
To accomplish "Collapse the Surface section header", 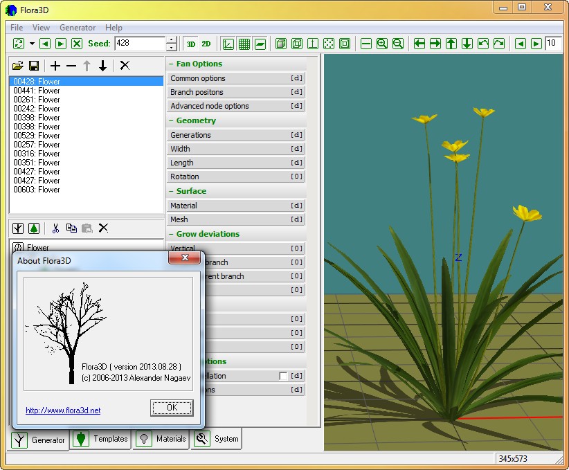I will point(236,191).
